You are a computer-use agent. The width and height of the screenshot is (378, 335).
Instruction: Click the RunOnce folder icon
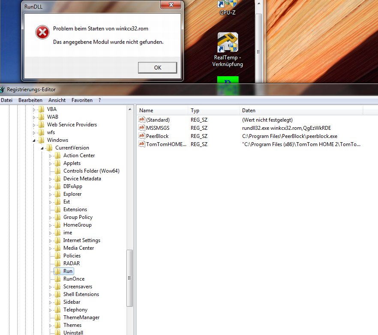[x=58, y=279]
